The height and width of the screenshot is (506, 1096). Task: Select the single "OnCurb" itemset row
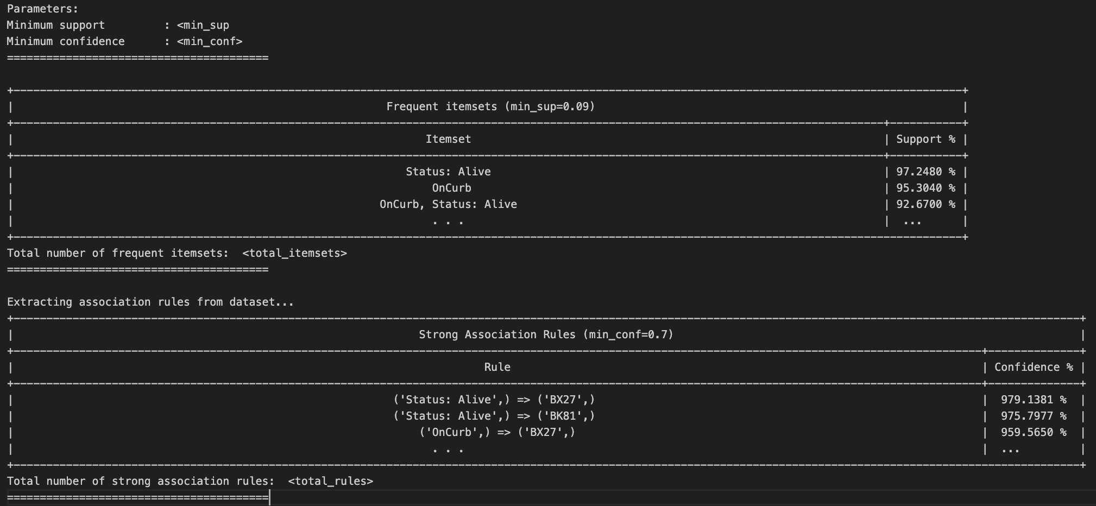click(451, 188)
